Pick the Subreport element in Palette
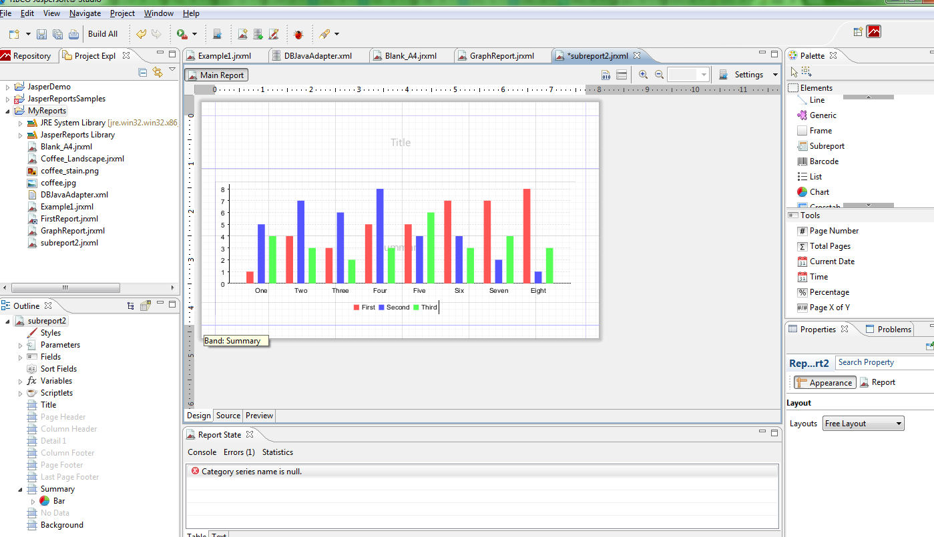 [x=821, y=146]
